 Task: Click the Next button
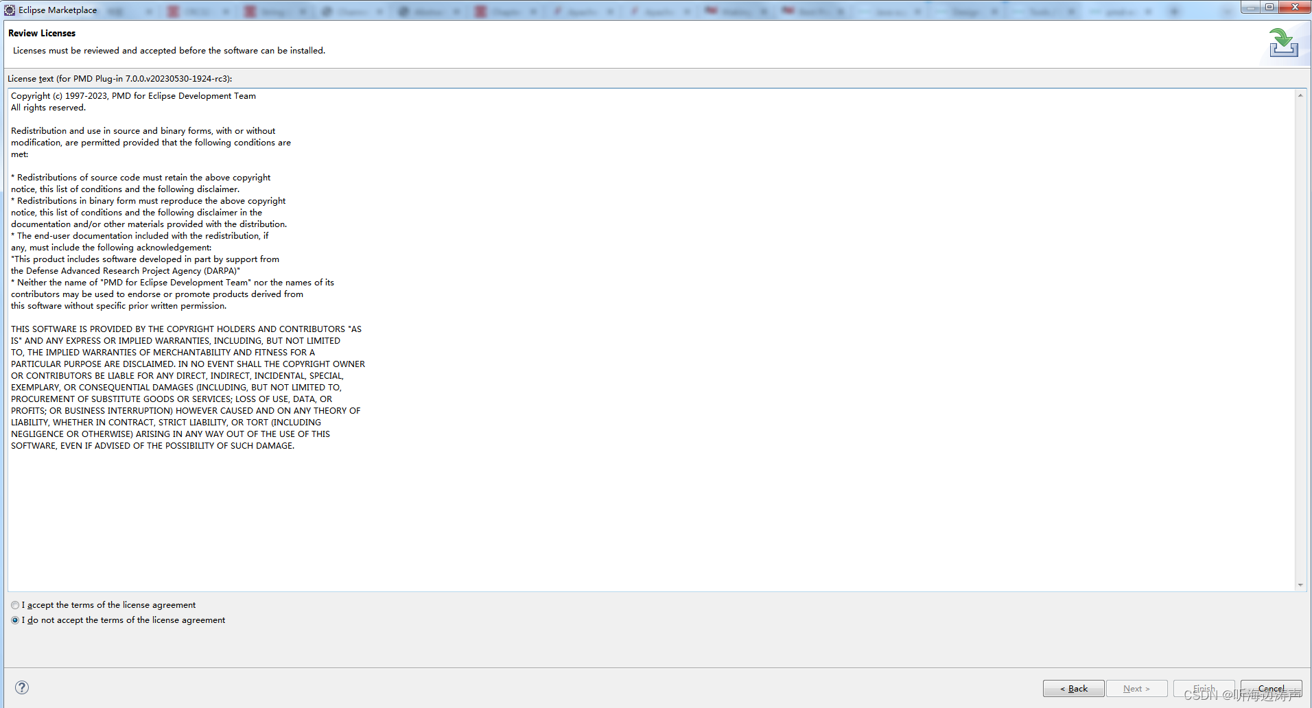(x=1136, y=689)
